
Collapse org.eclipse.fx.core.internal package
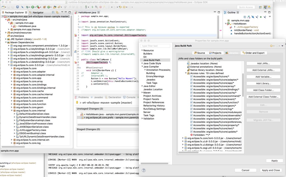click(x=12, y=111)
